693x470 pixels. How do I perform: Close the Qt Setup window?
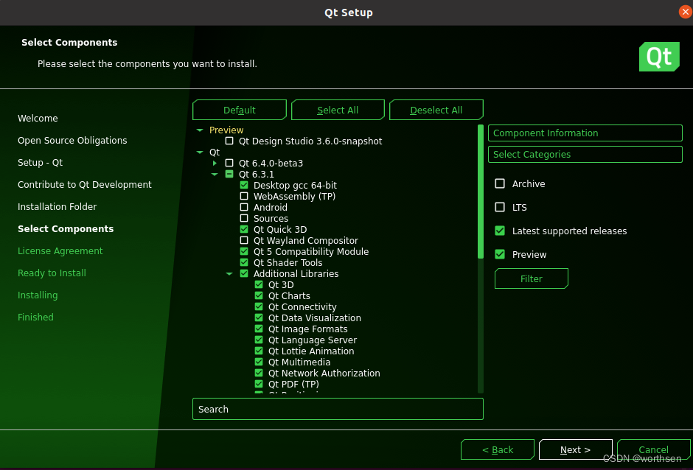685,12
